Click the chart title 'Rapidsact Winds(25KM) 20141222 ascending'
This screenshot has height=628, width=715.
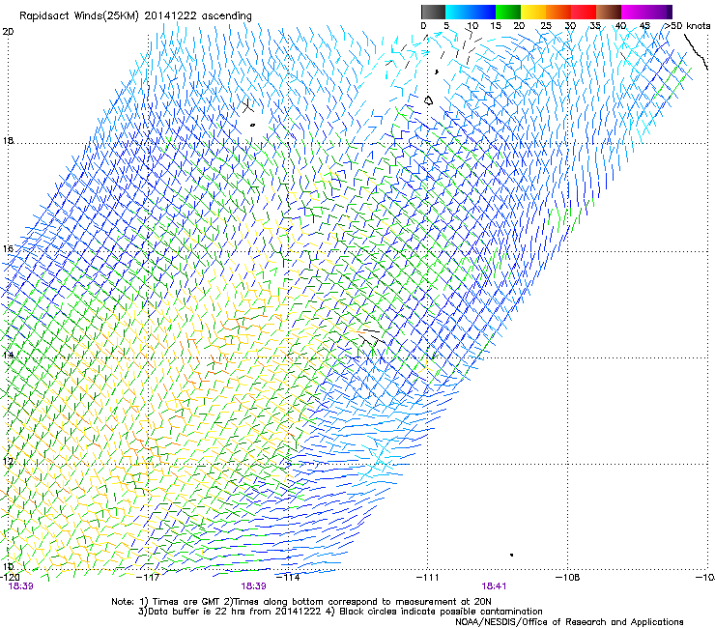(x=135, y=16)
